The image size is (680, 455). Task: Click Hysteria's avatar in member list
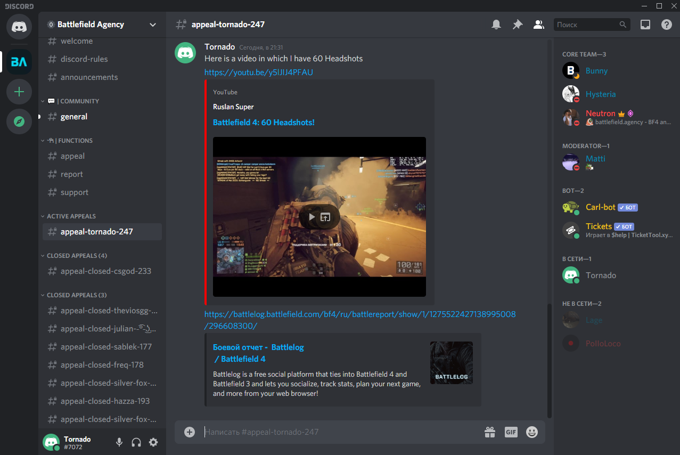571,94
